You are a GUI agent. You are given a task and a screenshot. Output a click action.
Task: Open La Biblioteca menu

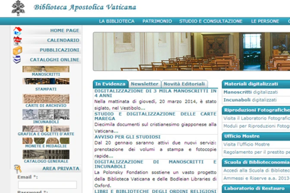coord(117,21)
